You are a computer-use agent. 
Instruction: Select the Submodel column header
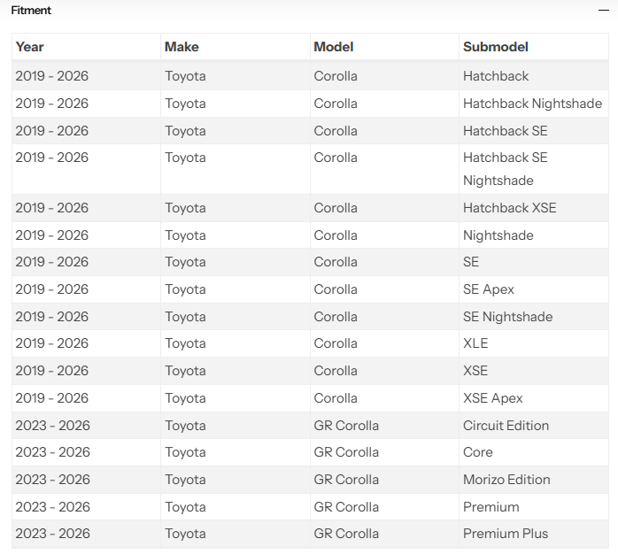pos(496,47)
